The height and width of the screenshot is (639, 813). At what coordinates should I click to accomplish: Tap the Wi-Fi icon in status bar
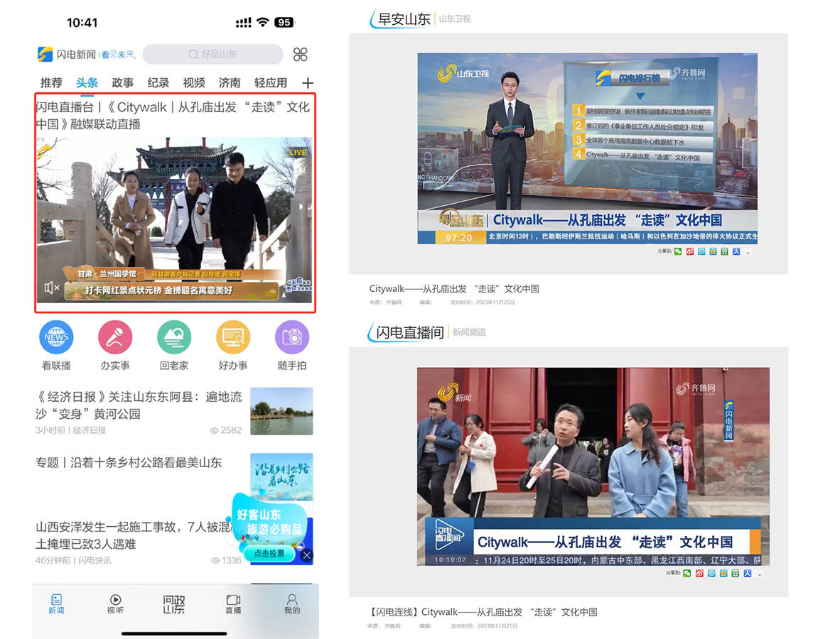pos(263,22)
